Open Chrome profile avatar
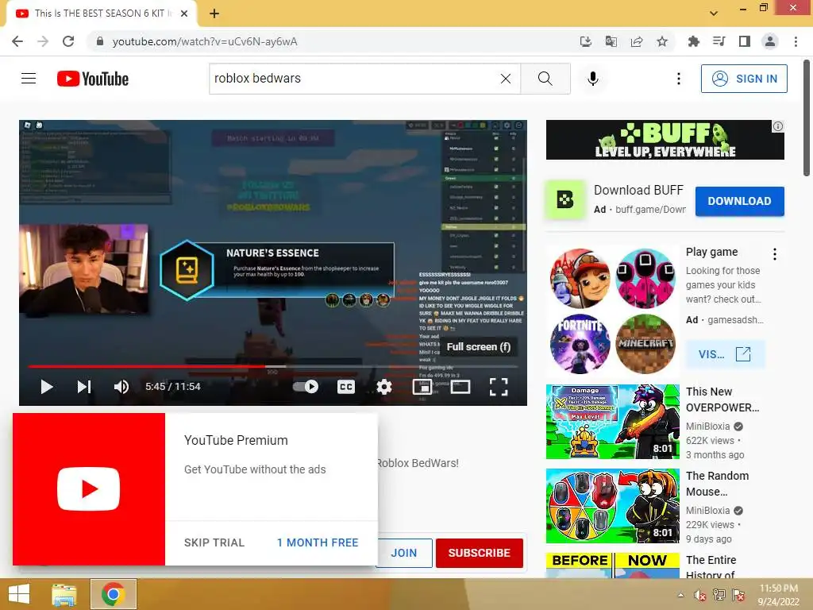813x610 pixels. pyautogui.click(x=770, y=41)
